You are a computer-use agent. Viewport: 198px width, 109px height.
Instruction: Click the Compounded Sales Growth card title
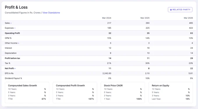pos(22,86)
